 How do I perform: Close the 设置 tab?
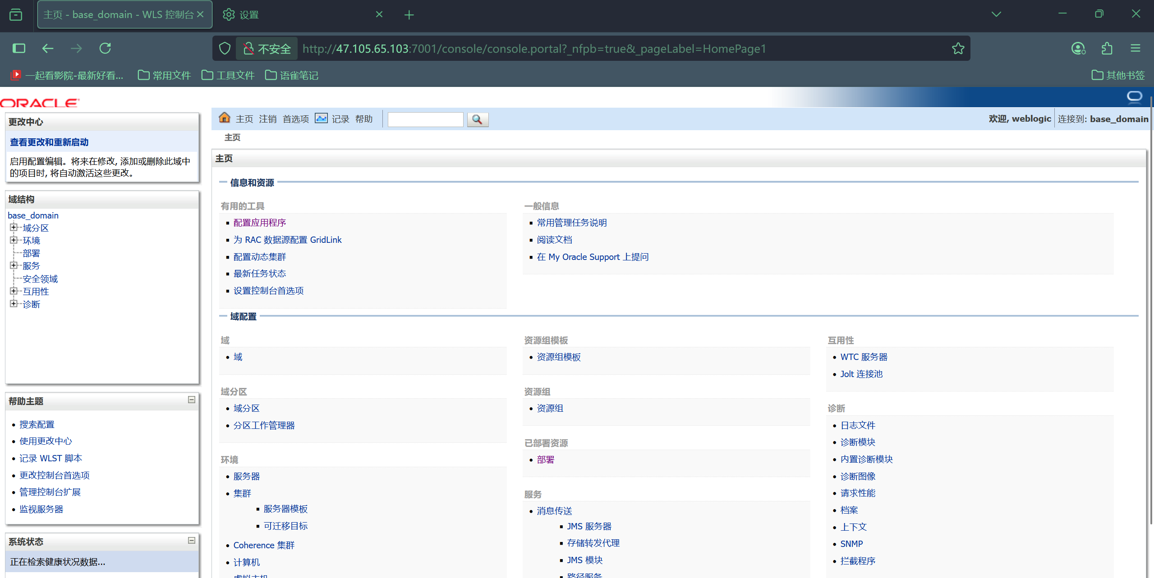point(379,14)
